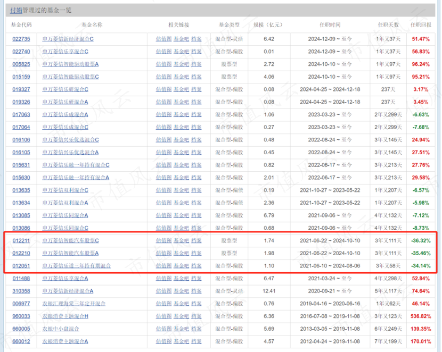Open 估值图 for fund 005825
The image size is (442, 352).
tap(163, 64)
